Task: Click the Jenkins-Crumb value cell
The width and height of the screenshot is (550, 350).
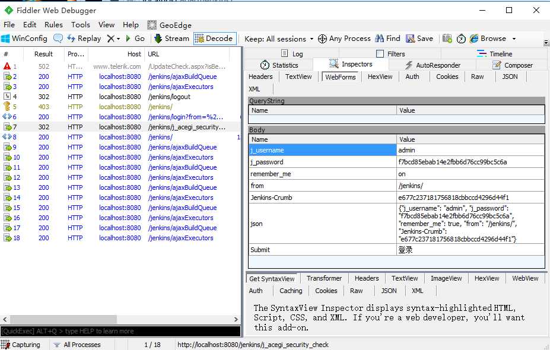Action: click(x=470, y=198)
